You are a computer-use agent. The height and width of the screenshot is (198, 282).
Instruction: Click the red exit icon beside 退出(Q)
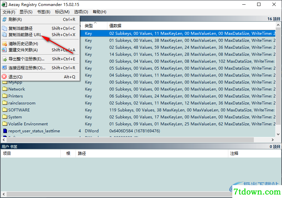(4, 77)
